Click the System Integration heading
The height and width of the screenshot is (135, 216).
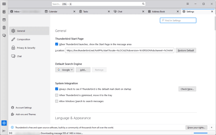coord(67,83)
